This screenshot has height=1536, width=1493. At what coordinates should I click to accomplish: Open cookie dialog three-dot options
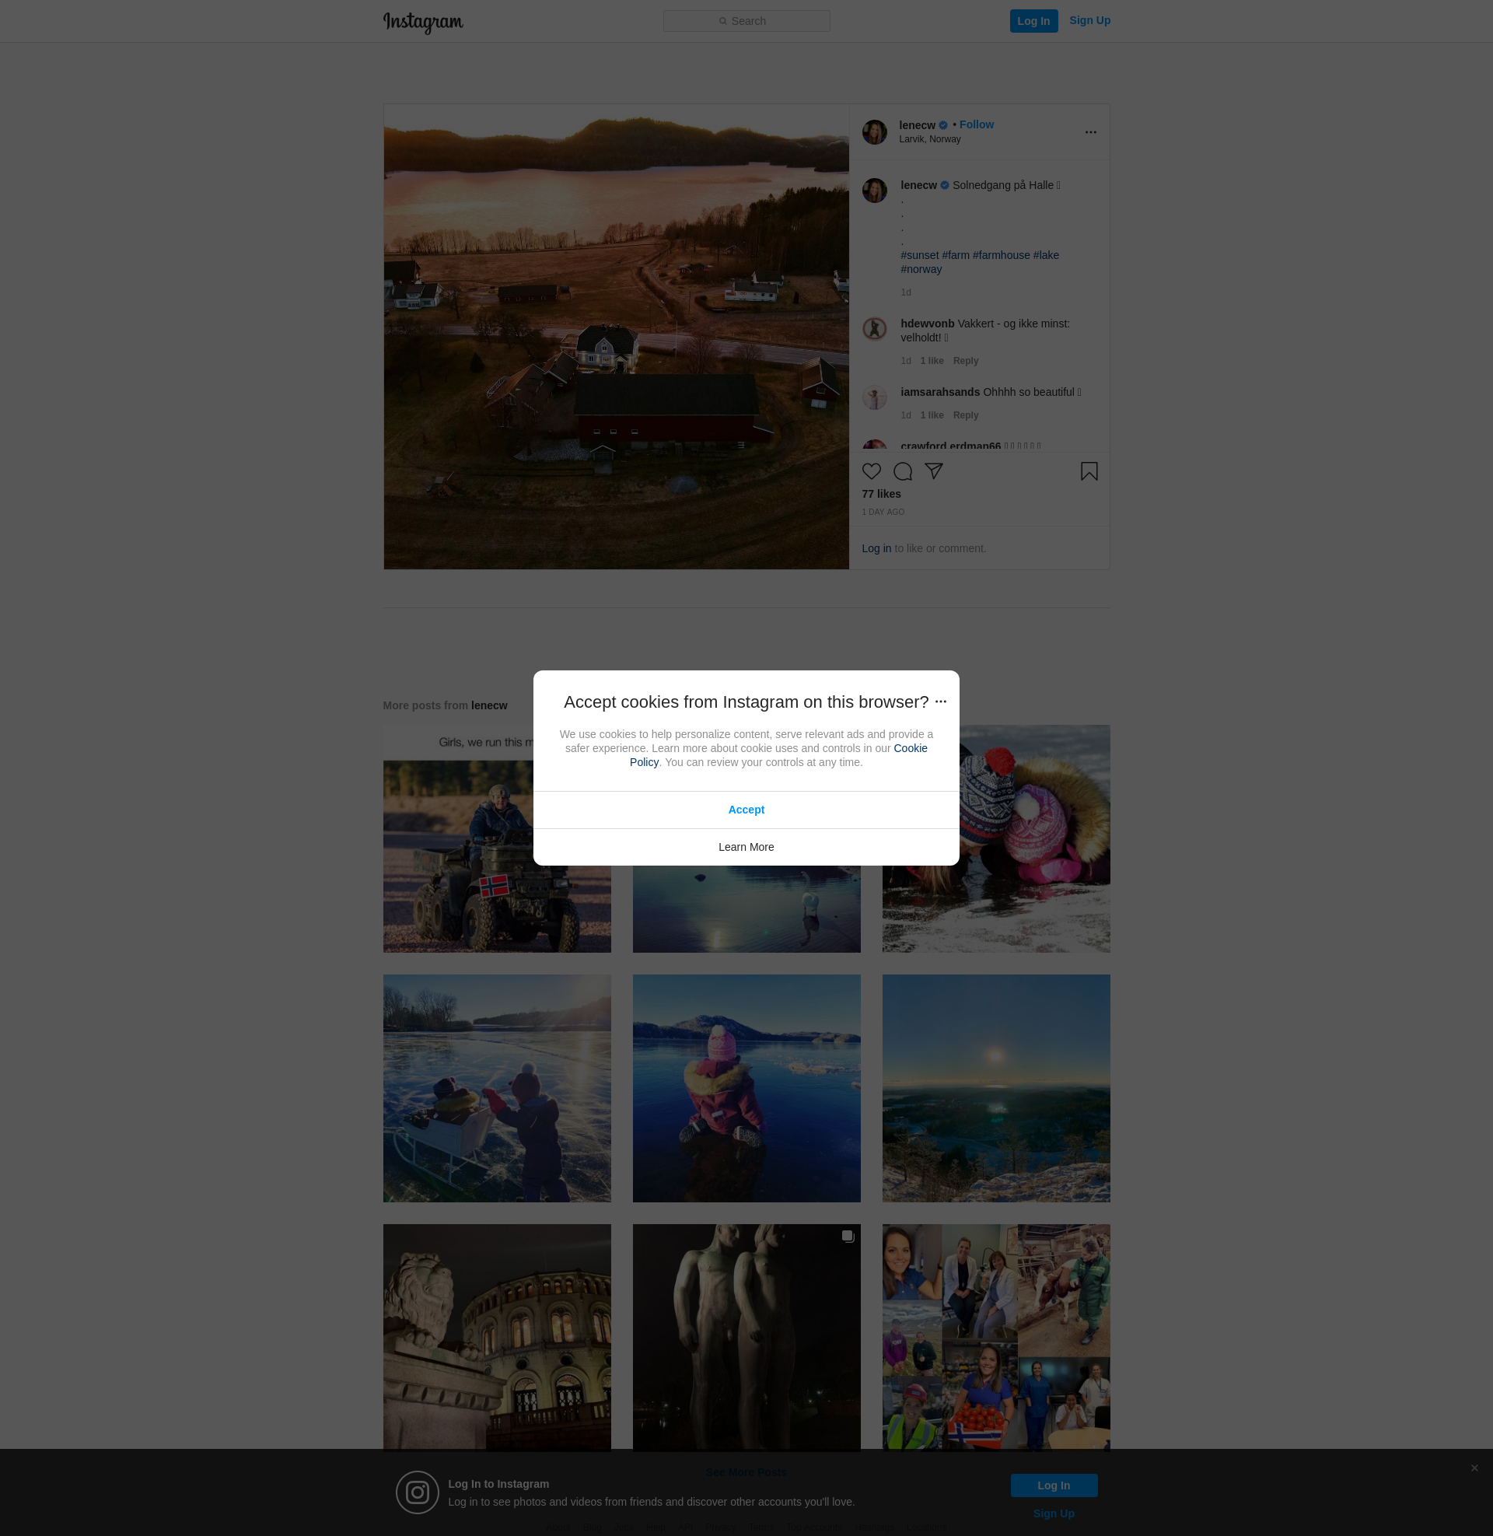(940, 702)
